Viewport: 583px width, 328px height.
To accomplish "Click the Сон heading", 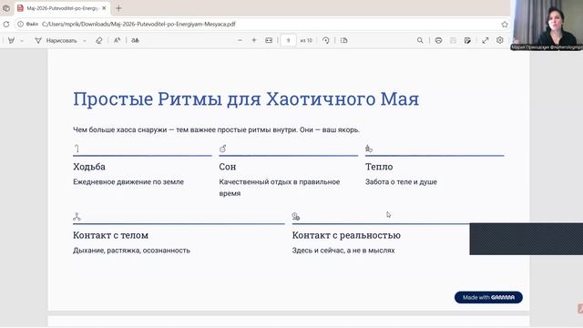I will pos(228,167).
